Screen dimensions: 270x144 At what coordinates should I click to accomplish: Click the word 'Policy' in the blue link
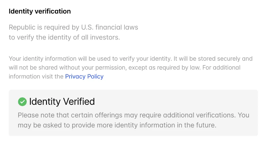click(95, 77)
